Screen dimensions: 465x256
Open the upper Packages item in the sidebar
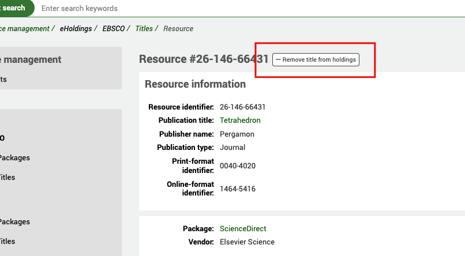coord(15,157)
